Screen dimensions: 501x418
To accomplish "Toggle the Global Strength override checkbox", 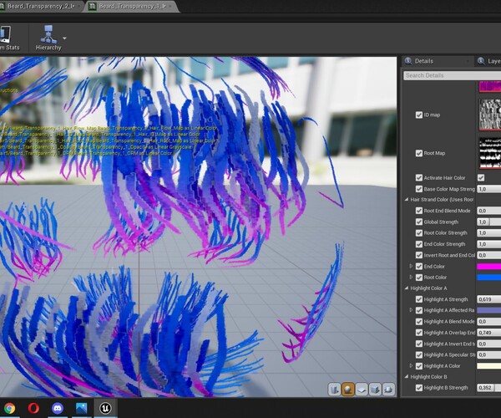I will (419, 222).
